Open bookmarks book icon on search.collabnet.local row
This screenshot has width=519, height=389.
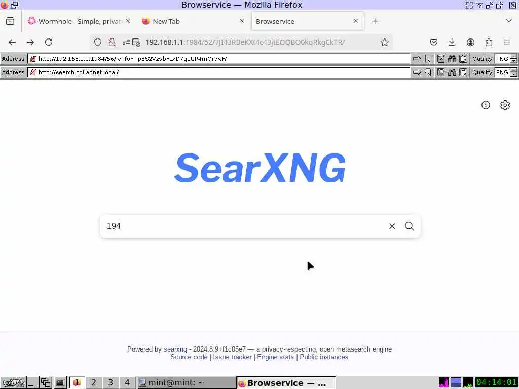(441, 72)
